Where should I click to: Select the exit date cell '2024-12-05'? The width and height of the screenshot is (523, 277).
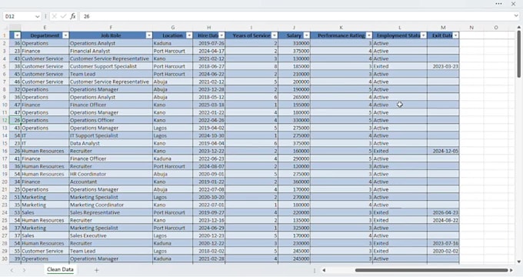tap(443, 151)
